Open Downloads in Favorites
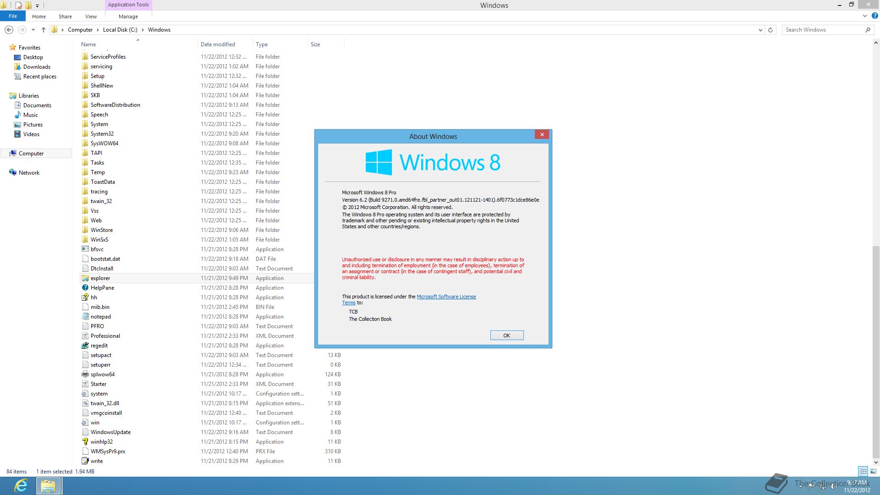Image resolution: width=880 pixels, height=495 pixels. click(x=37, y=67)
